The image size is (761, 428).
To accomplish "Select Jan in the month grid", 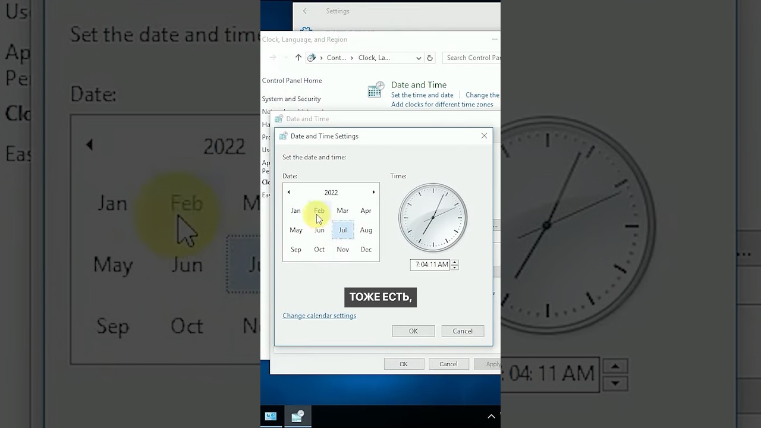I will point(295,210).
